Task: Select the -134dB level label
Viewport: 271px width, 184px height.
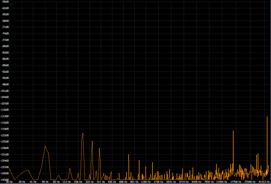Action: tap(4, 161)
